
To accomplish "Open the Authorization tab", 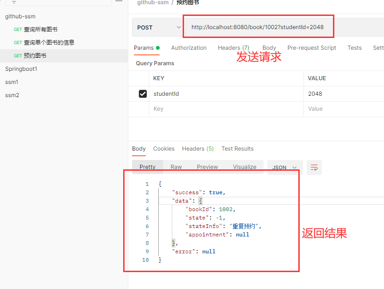I will pos(189,48).
